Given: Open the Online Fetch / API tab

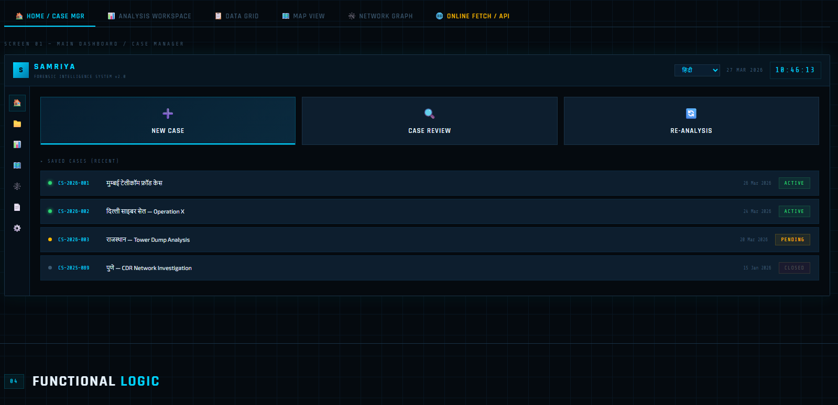Looking at the screenshot, I should point(473,16).
